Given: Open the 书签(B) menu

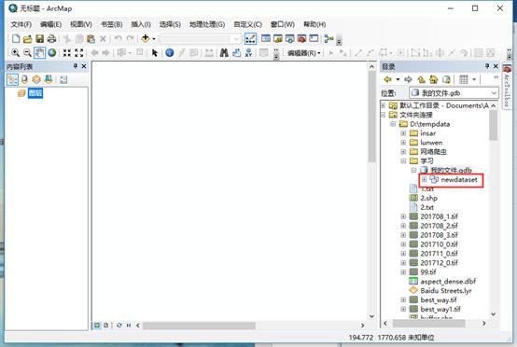Looking at the screenshot, I should click(x=111, y=24).
